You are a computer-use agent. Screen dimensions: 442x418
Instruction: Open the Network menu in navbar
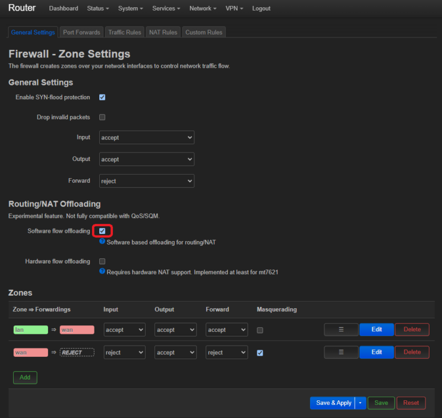[203, 8]
